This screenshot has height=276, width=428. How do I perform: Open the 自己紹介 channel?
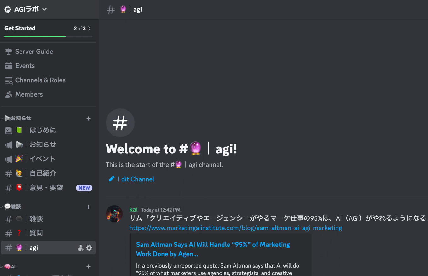pyautogui.click(x=43, y=173)
